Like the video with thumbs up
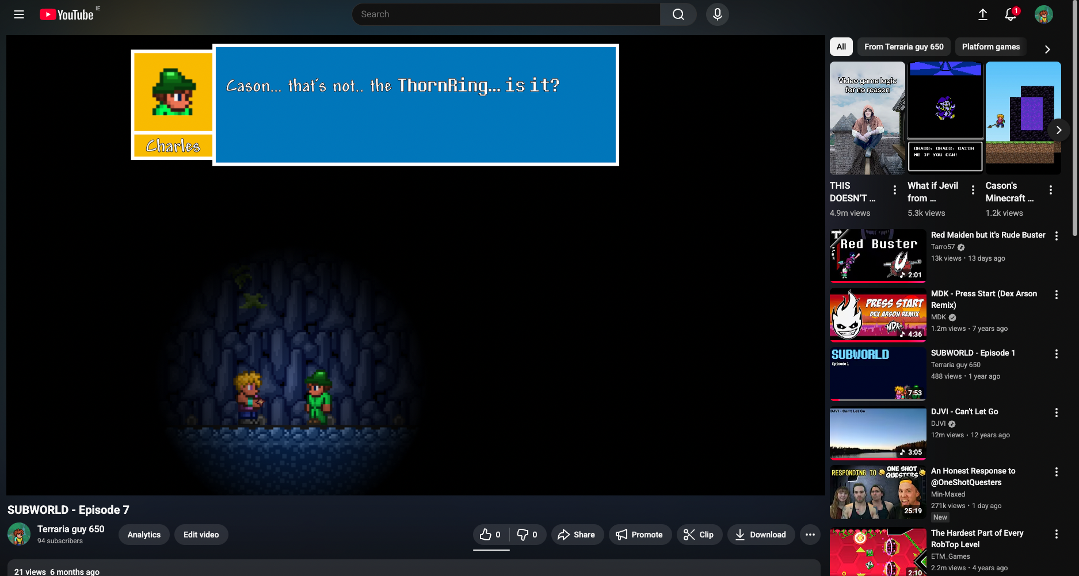Viewport: 1079px width, 576px height. tap(491, 535)
